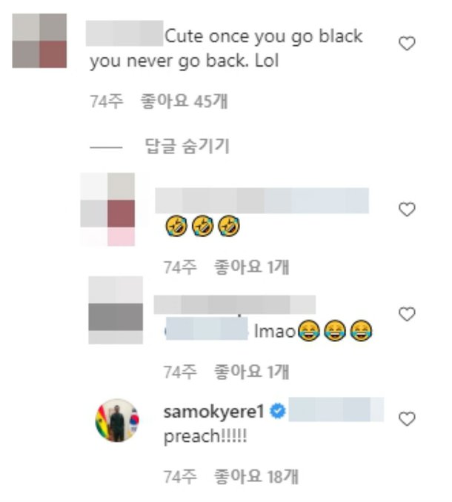View likes under the emoji reply, 좋아요 1개
This screenshot has height=502, width=452.
[251, 267]
